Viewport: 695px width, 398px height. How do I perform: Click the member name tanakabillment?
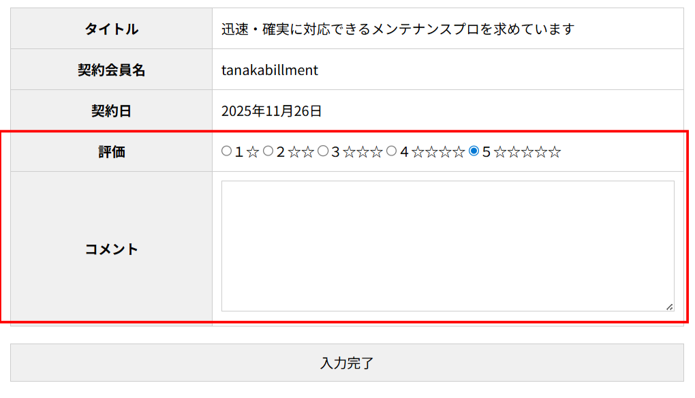pos(270,70)
